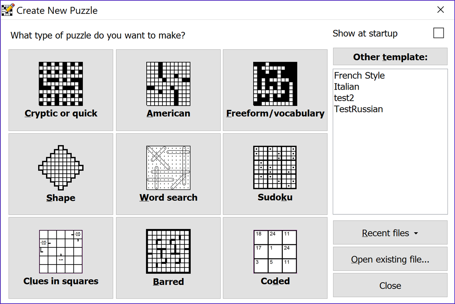455x304 pixels.
Task: Select French Style template from list
Action: [359, 75]
